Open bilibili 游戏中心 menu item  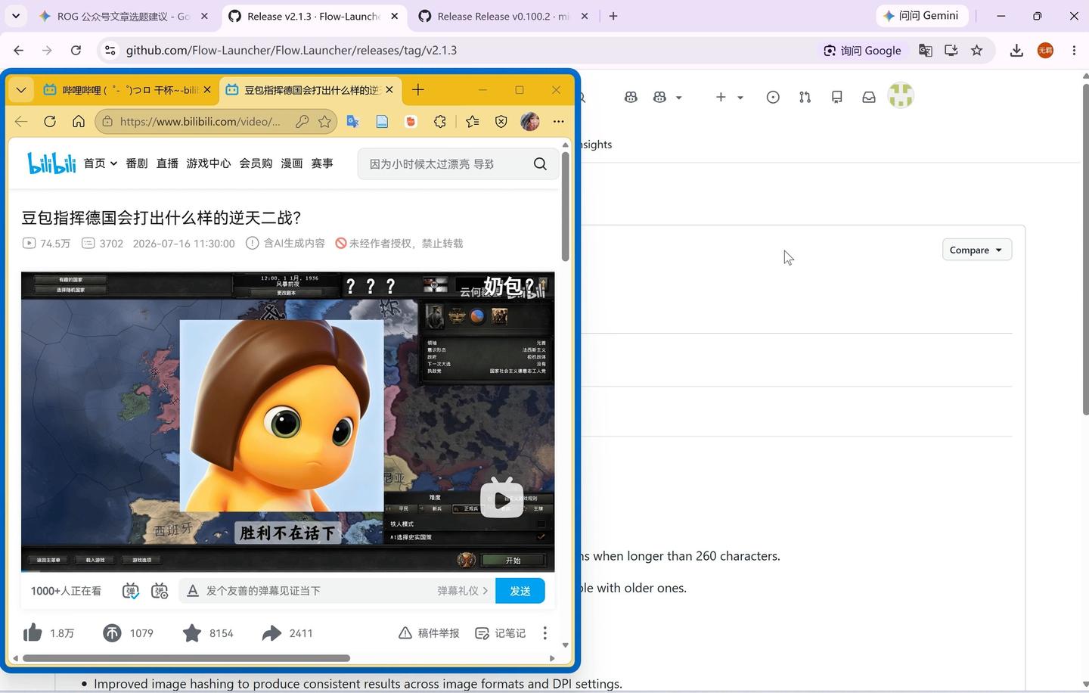point(209,163)
